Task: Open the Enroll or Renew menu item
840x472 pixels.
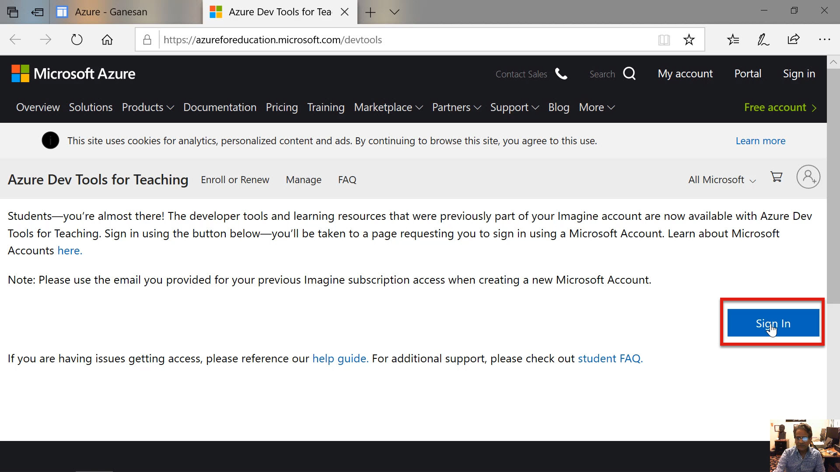Action: tap(235, 180)
